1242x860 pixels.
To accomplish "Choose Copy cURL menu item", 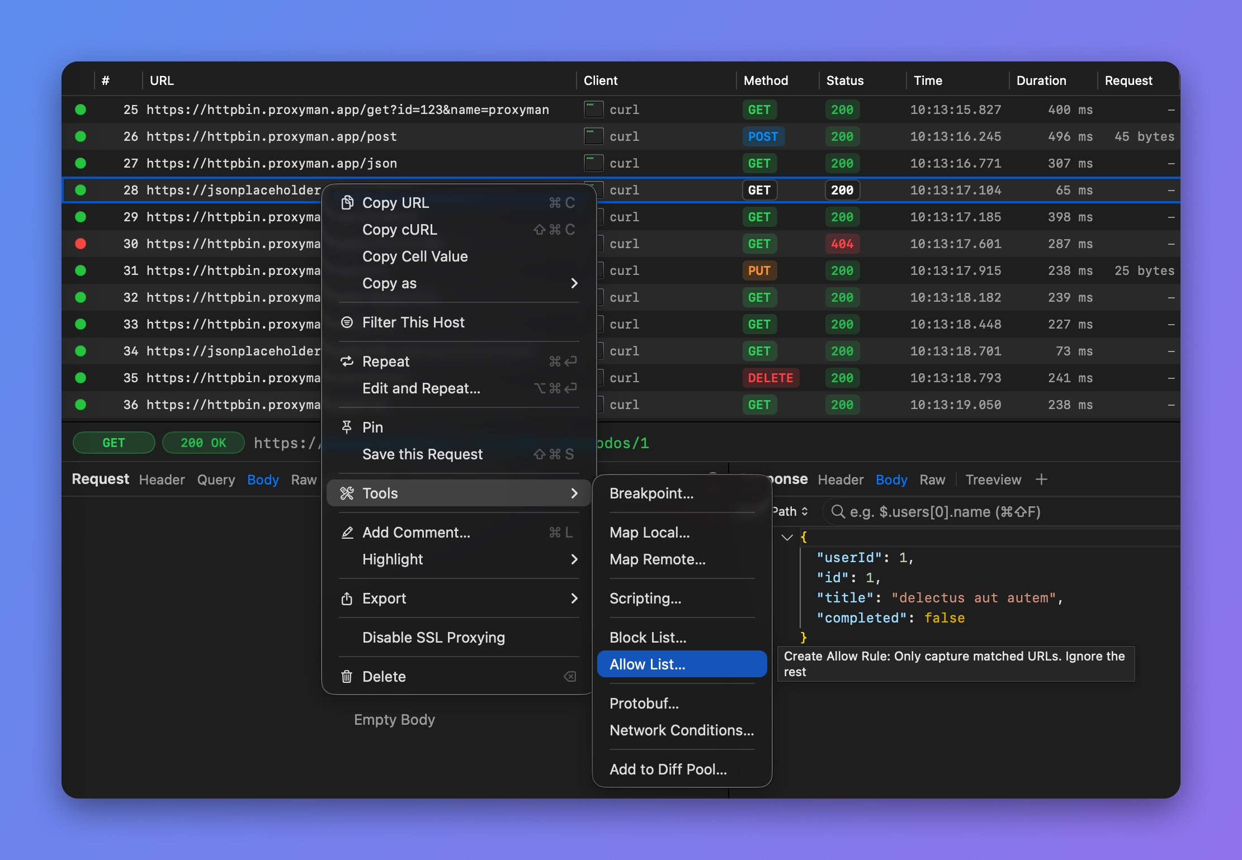I will [x=459, y=230].
